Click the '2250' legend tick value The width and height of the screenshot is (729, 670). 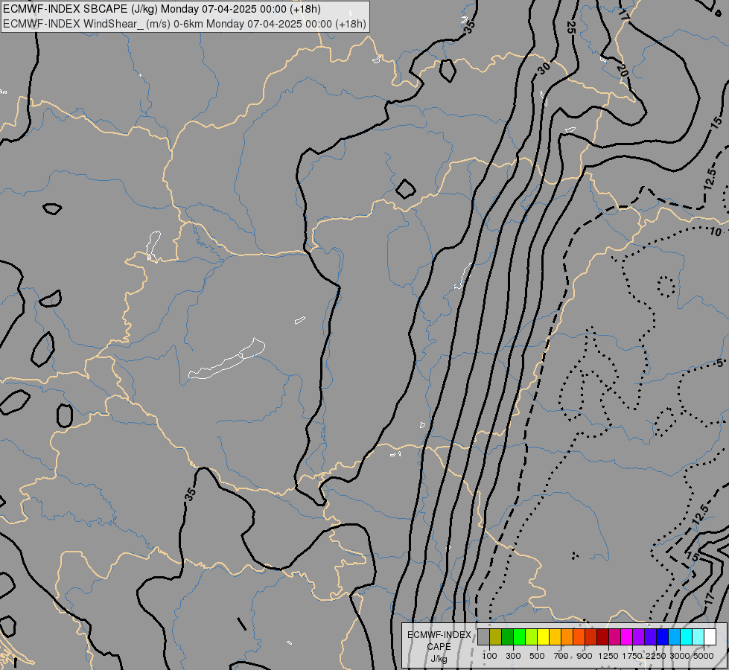point(656,656)
